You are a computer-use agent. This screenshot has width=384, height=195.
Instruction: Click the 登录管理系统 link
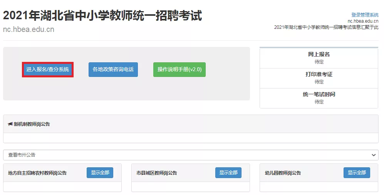365,15
